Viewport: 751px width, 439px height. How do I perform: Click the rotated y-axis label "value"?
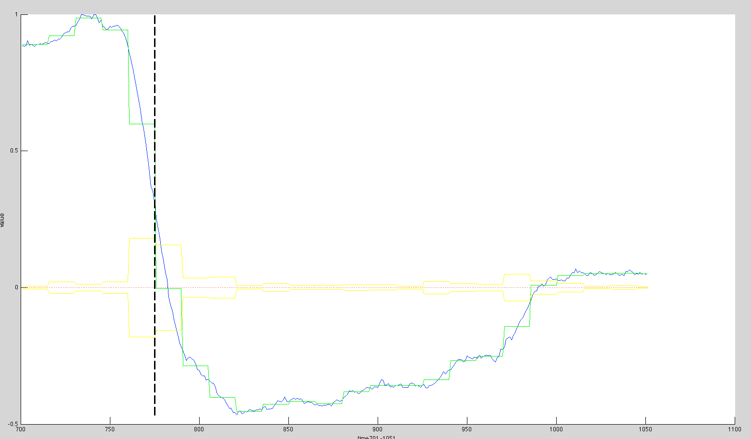(2, 220)
